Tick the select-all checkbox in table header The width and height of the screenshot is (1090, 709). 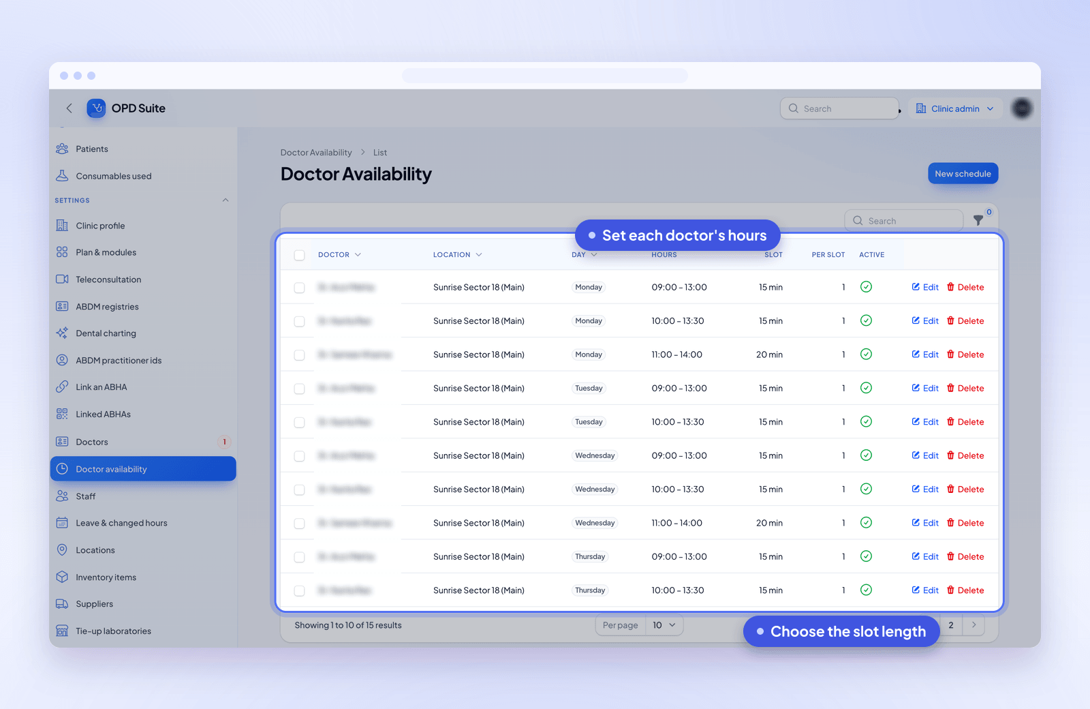[299, 255]
